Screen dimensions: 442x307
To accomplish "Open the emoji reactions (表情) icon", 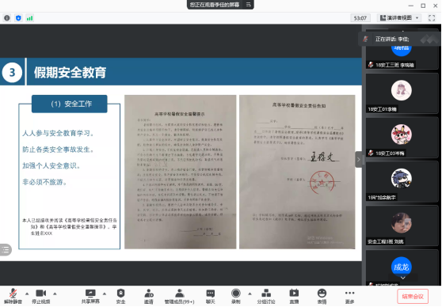I will [322, 296].
